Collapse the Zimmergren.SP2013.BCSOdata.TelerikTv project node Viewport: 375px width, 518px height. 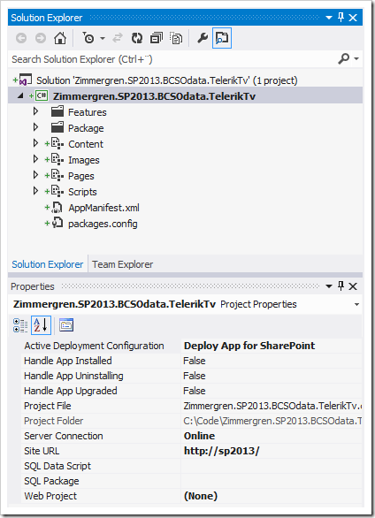coord(20,96)
